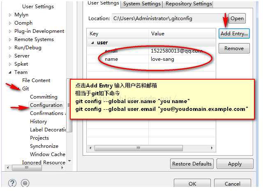
Task: Select the email key row
Action: (152, 51)
